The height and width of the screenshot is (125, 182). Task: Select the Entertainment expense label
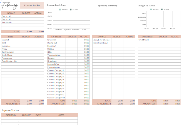pyautogui.click(x=54, y=67)
